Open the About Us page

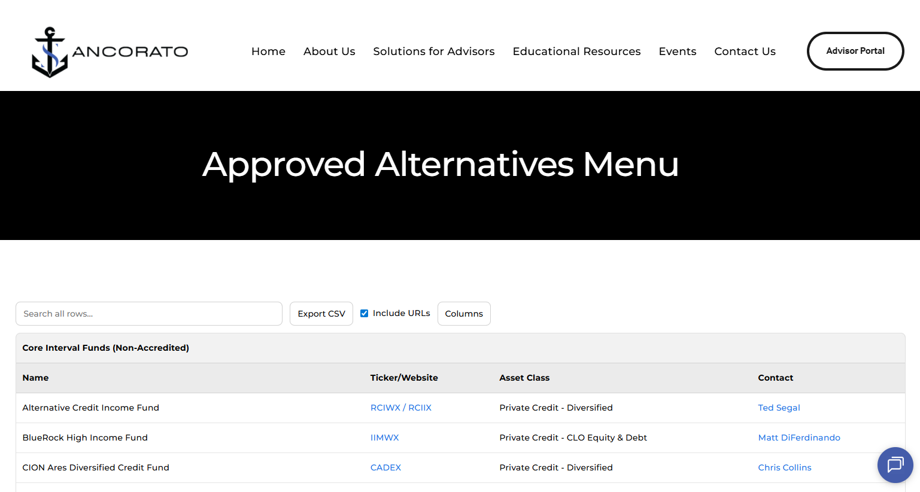click(x=329, y=51)
